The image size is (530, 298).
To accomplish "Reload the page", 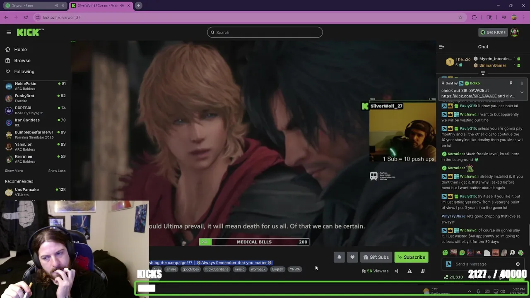I will [26, 17].
